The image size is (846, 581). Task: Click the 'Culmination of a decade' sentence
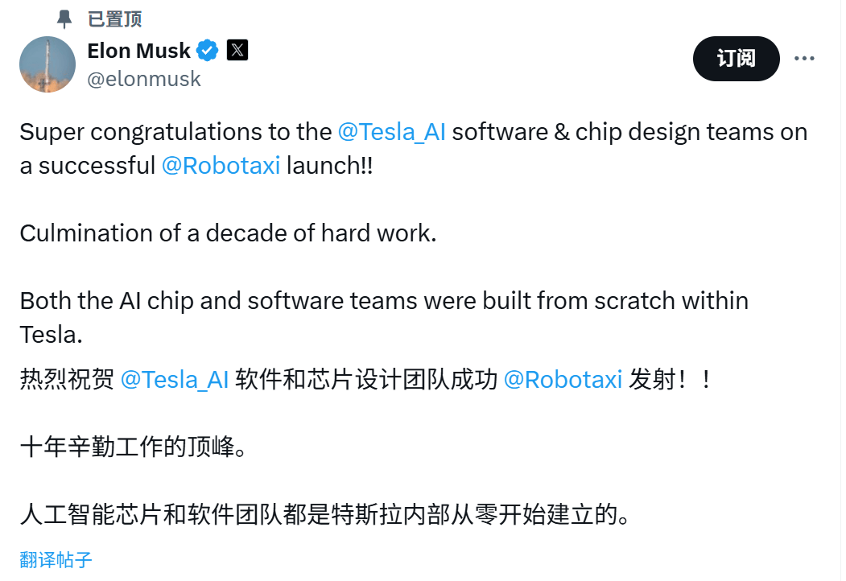coord(229,233)
